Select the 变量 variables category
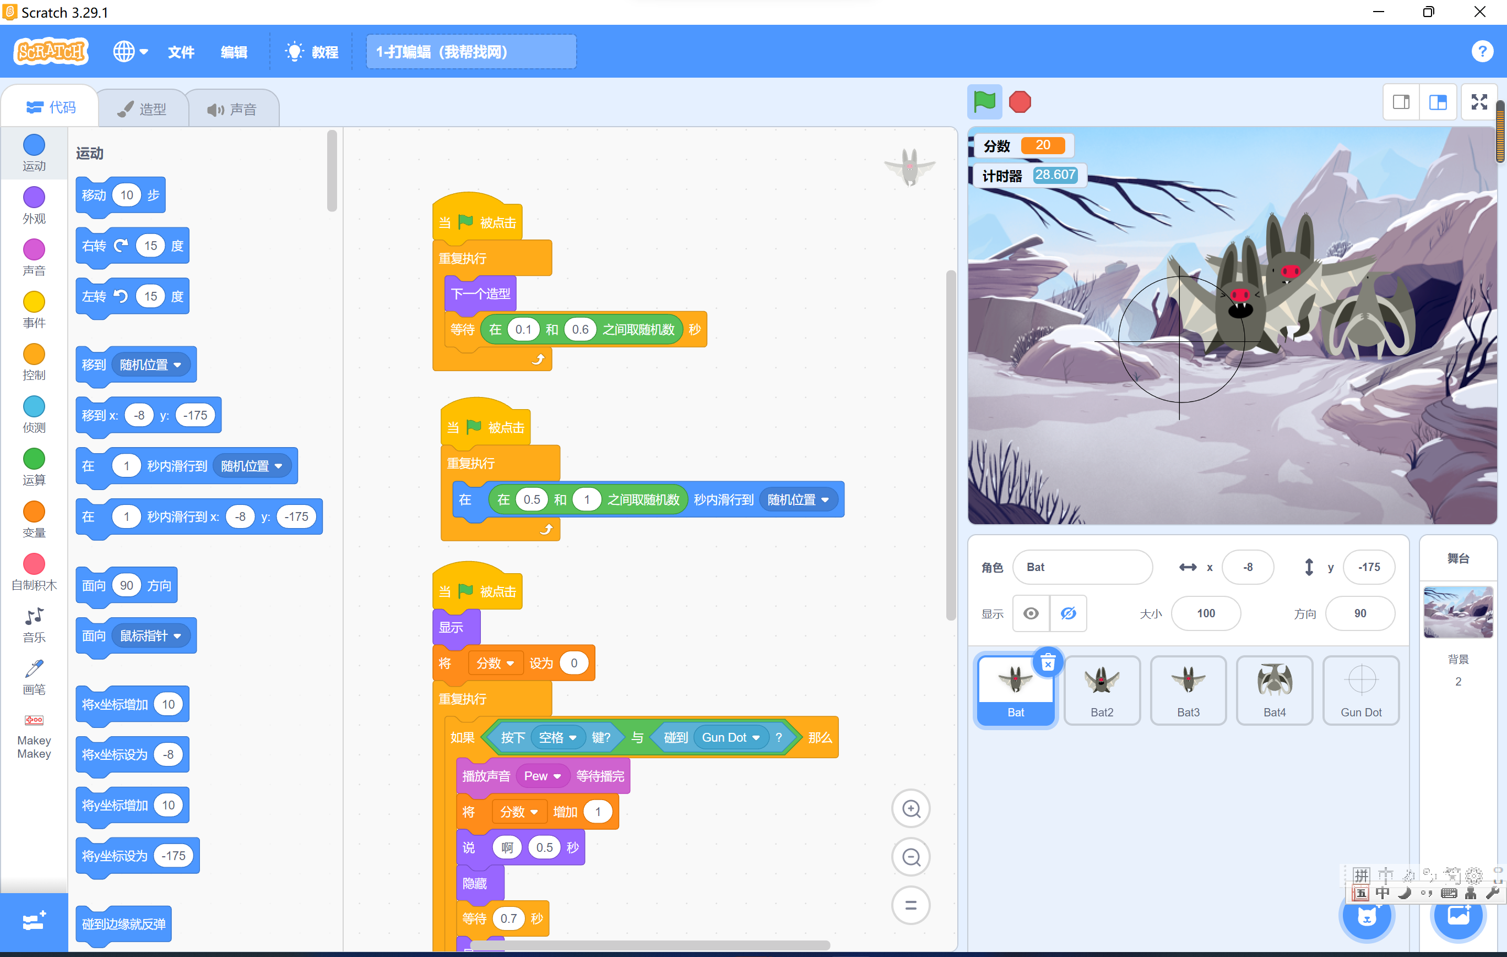 tap(34, 520)
